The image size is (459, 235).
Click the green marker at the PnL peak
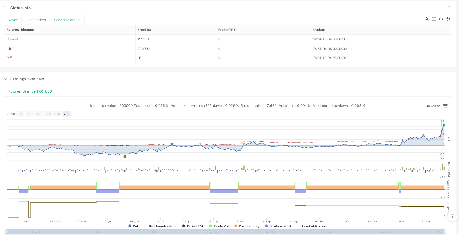click(444, 125)
